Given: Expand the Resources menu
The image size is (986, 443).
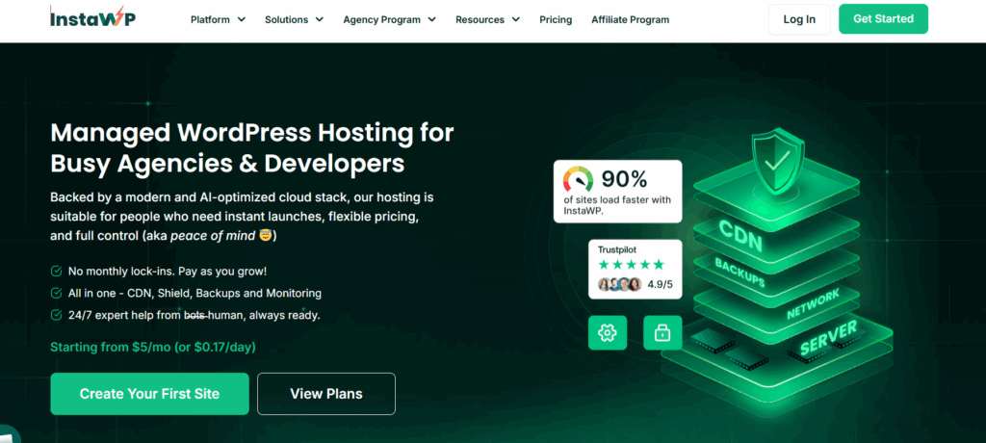Looking at the screenshot, I should click(487, 19).
